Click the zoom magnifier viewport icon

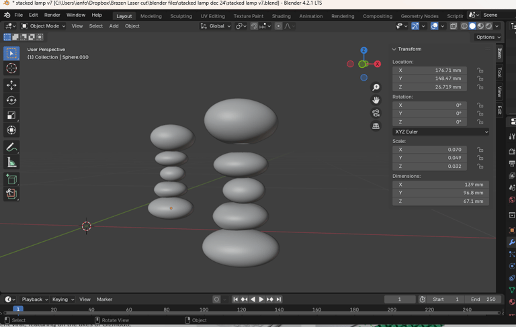pos(376,87)
